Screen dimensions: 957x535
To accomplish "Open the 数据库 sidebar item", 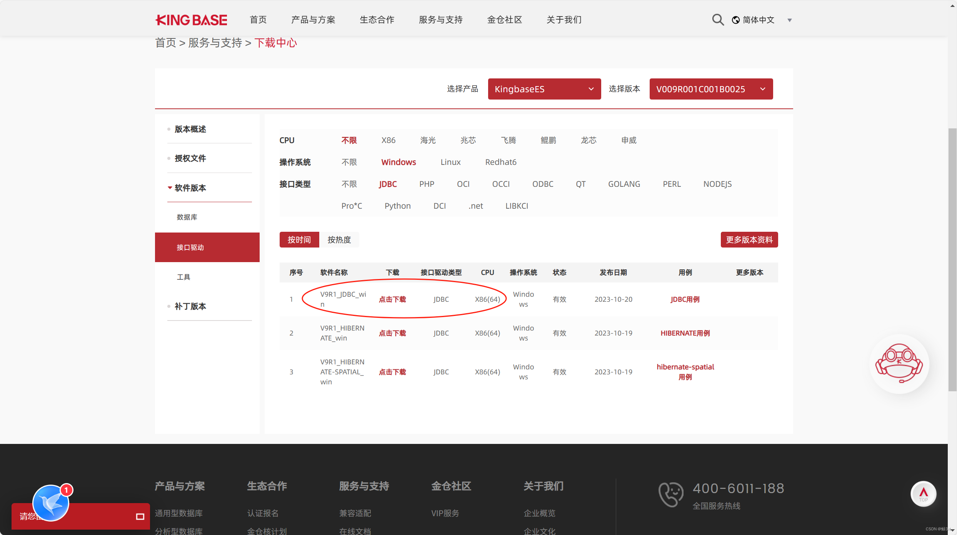I will (187, 217).
